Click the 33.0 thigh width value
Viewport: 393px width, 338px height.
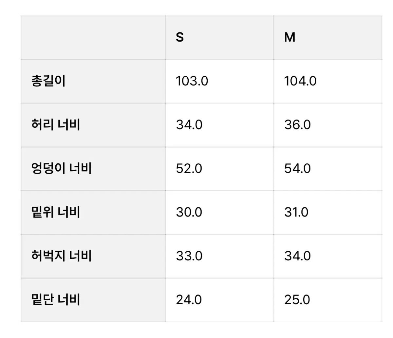189,256
